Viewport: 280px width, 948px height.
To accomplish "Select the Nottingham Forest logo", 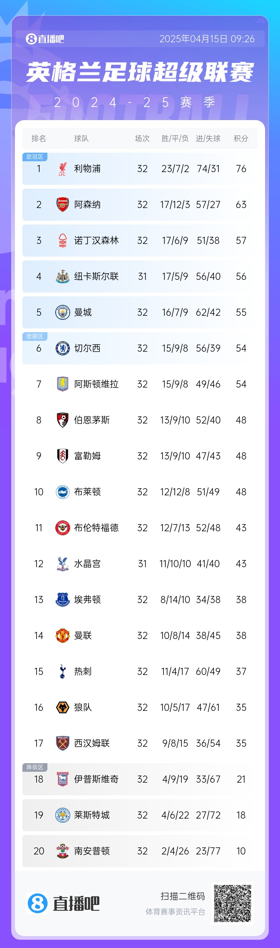I will [x=62, y=241].
